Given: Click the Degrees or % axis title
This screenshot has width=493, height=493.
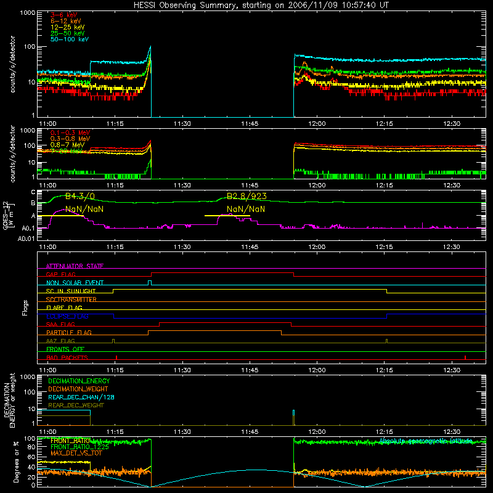Looking at the screenshot, I should (x=16, y=462).
